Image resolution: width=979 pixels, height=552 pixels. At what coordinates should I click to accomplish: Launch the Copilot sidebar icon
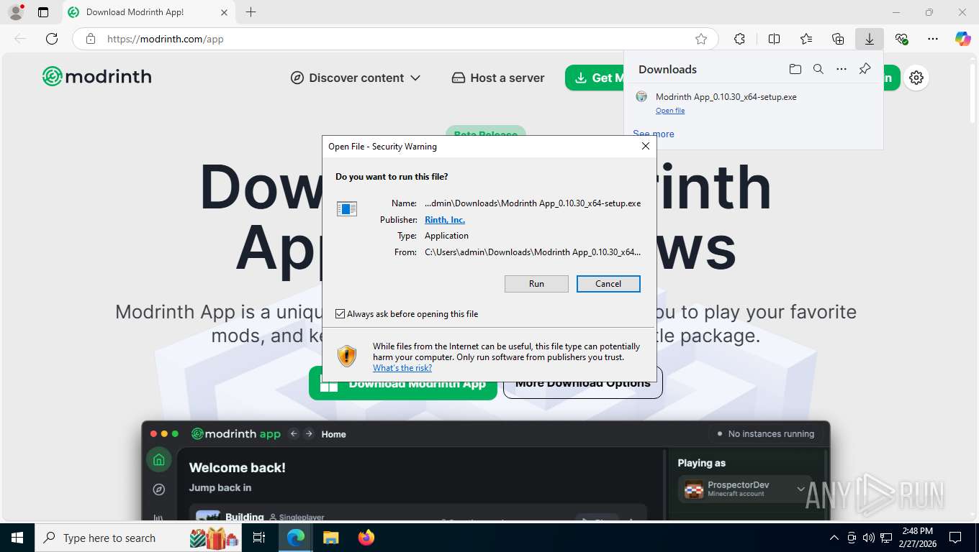click(x=963, y=39)
